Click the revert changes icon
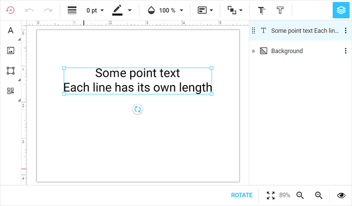The width and height of the screenshot is (352, 206). coord(10,10)
